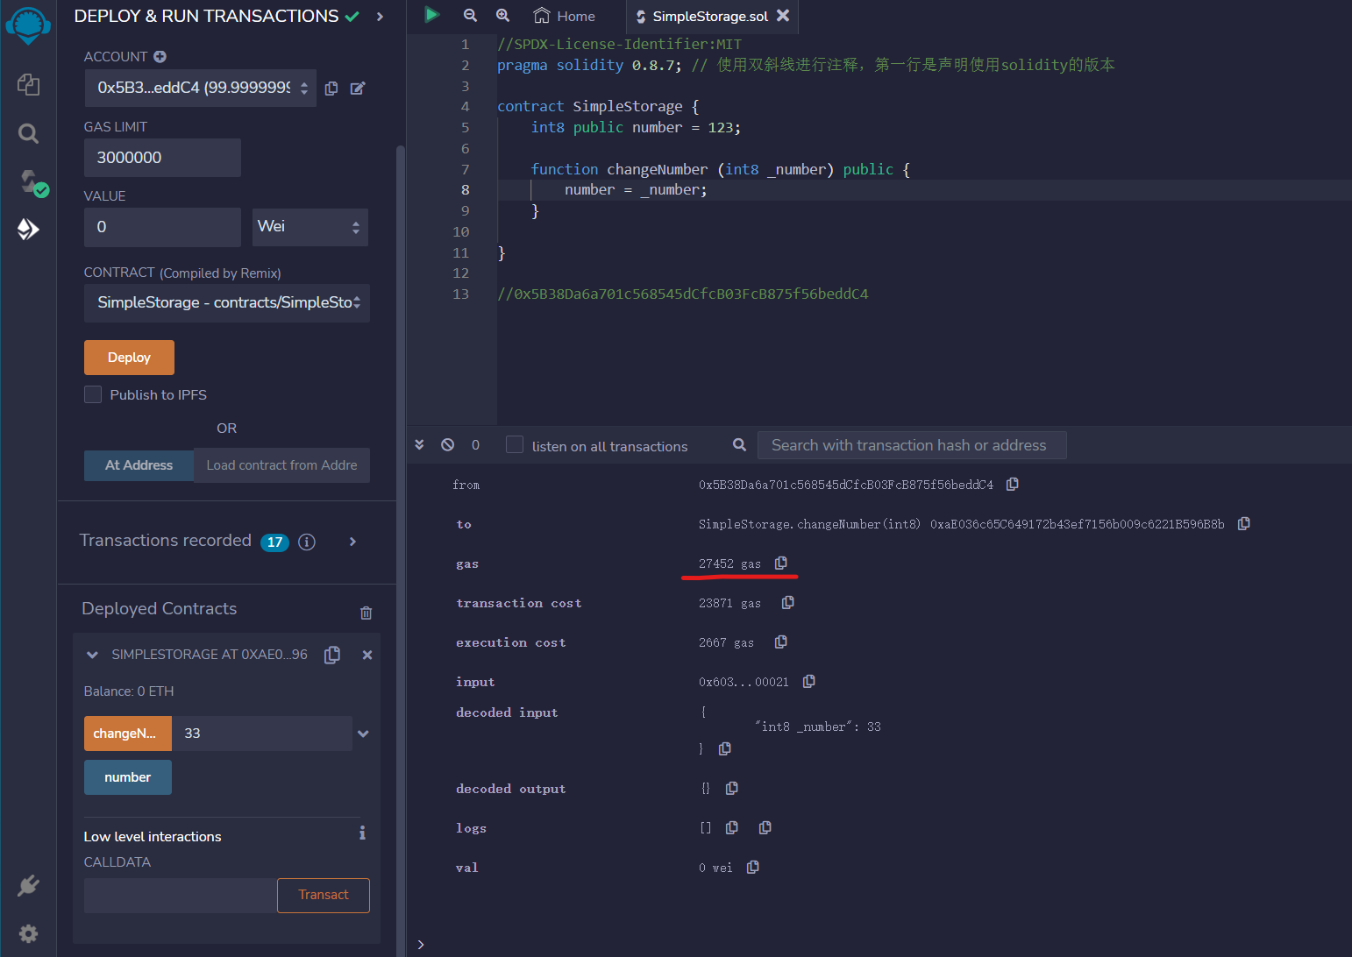Click the Transactions recorded 17 badge
1352x957 pixels.
coord(274,542)
